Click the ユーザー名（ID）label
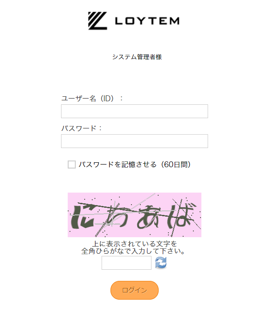Image resolution: width=266 pixels, height=317 pixels. click(92, 99)
